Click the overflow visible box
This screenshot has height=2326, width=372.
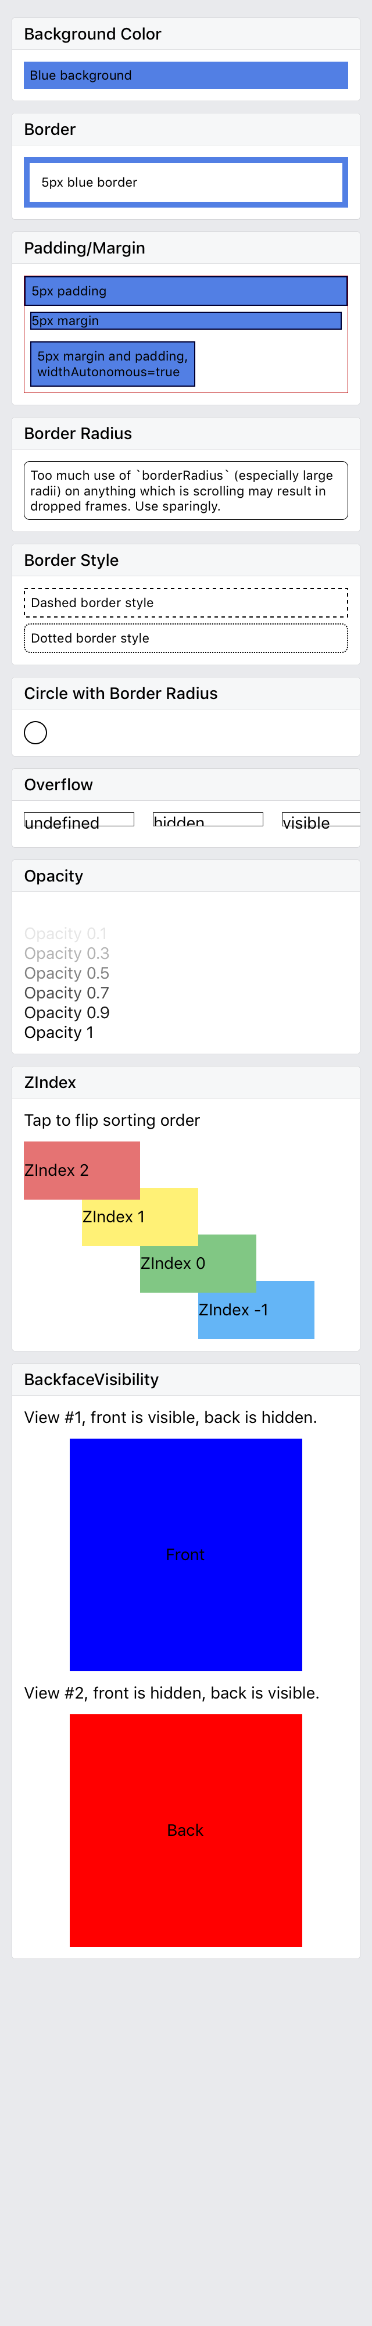click(x=320, y=820)
